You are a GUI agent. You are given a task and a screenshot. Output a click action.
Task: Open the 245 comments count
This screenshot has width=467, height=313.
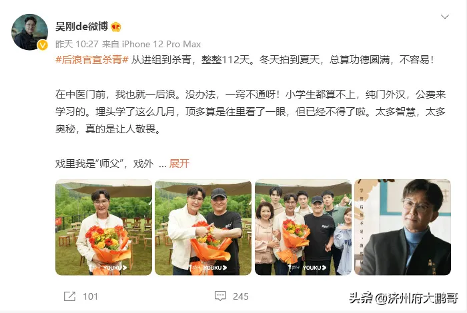(x=241, y=296)
